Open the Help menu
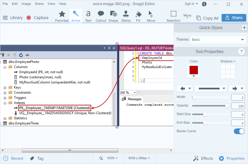The image size is (248, 164). click(x=62, y=4)
